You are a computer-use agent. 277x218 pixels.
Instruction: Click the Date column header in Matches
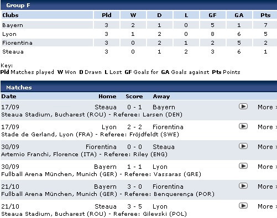click(9, 97)
